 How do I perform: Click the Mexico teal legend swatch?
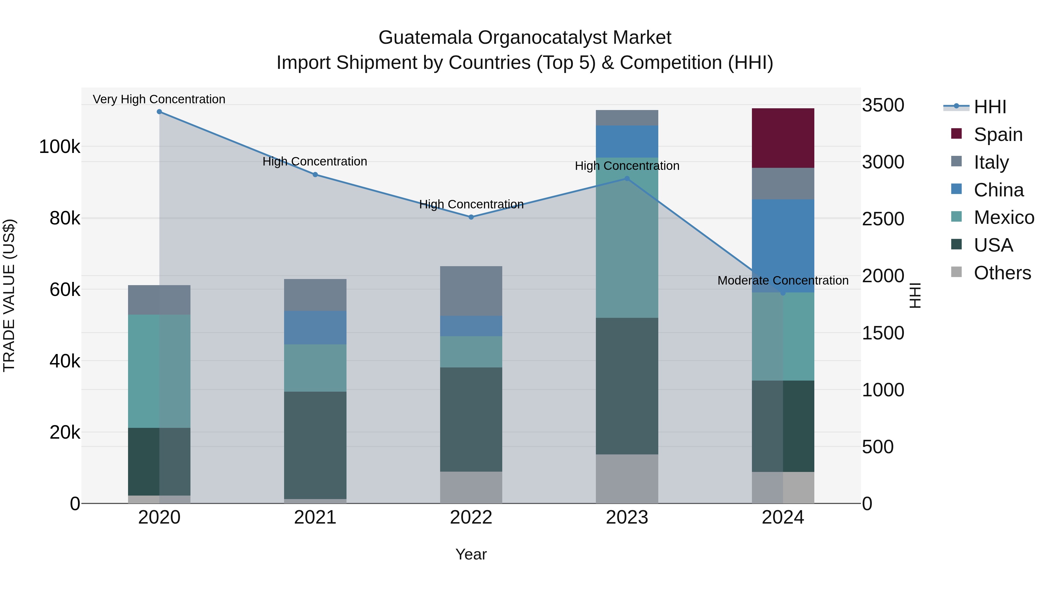click(956, 217)
